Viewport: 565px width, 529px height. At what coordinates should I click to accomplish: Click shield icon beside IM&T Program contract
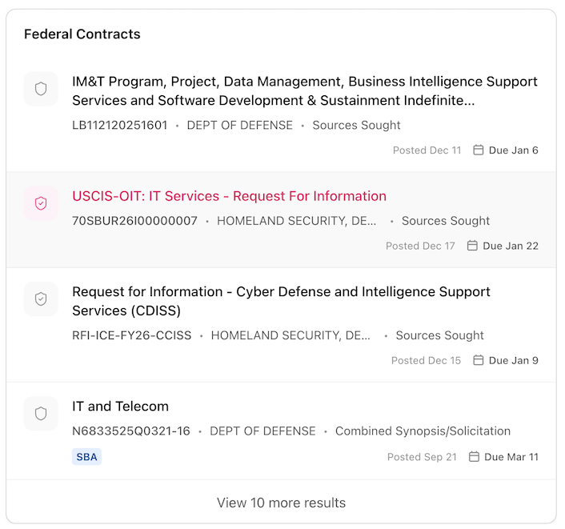[x=41, y=89]
